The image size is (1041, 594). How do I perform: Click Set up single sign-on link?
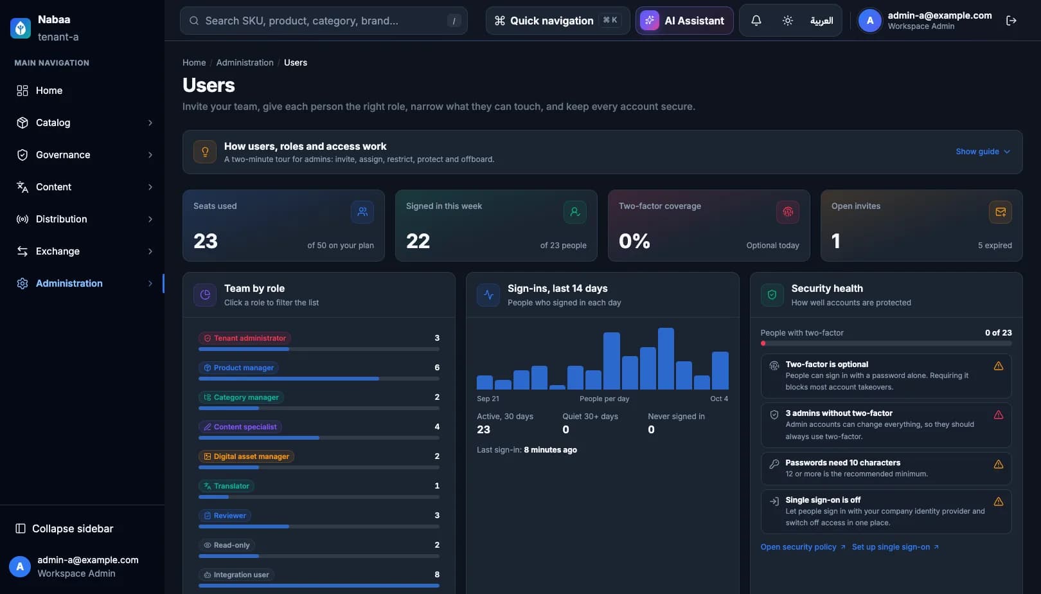[895, 547]
